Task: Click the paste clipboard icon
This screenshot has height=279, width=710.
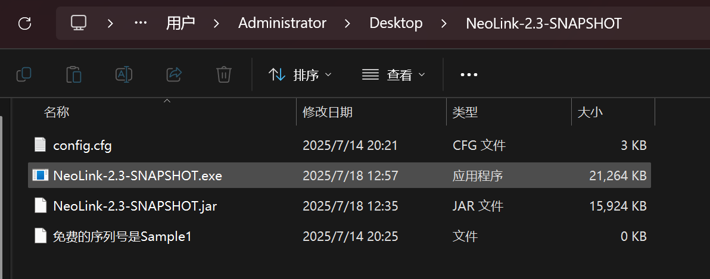Action: point(74,74)
